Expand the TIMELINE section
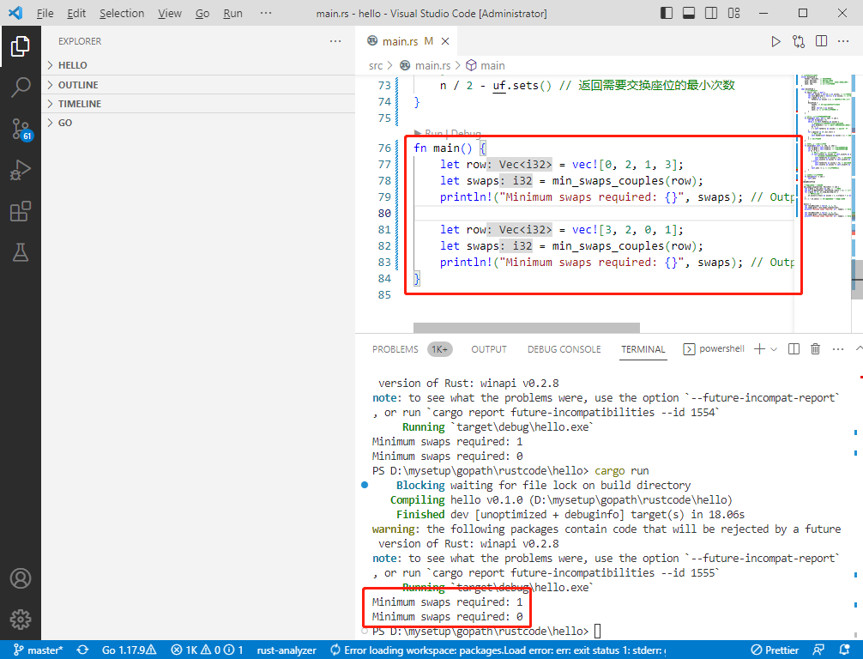This screenshot has width=863, height=659. (x=198, y=104)
